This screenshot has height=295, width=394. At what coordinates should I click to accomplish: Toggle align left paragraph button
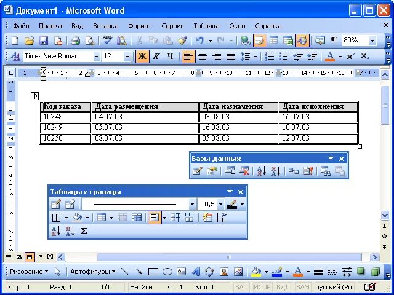(x=188, y=56)
